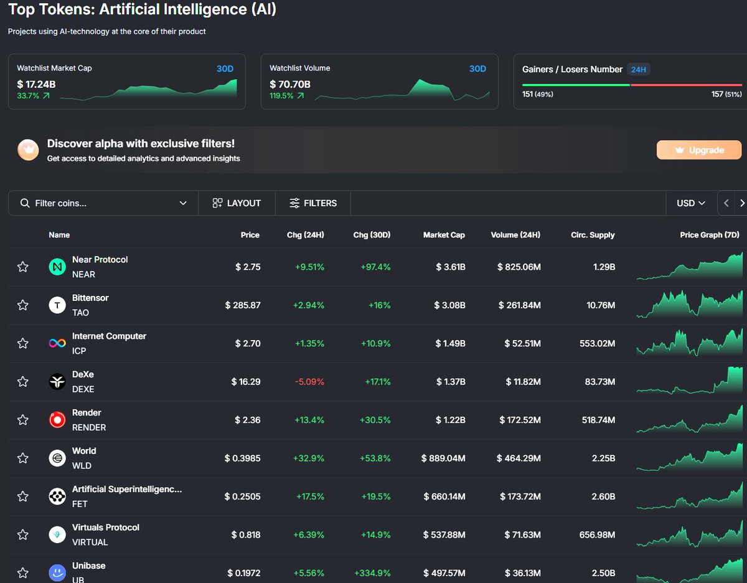Click the crown icon in promo banner
The image size is (747, 583).
28,150
